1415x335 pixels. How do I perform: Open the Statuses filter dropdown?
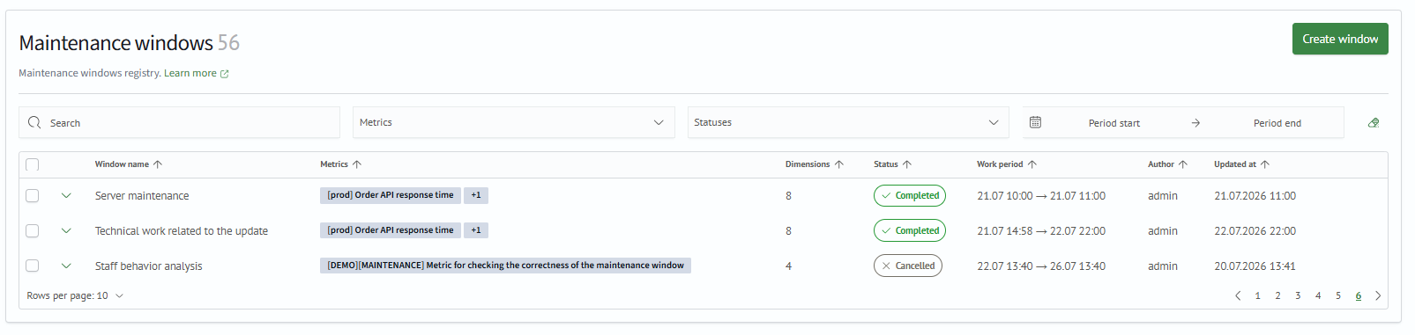pos(848,122)
